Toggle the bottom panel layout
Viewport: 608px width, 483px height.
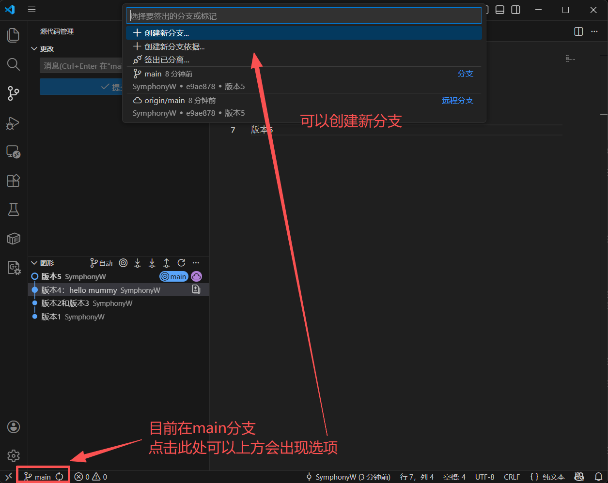click(x=500, y=10)
